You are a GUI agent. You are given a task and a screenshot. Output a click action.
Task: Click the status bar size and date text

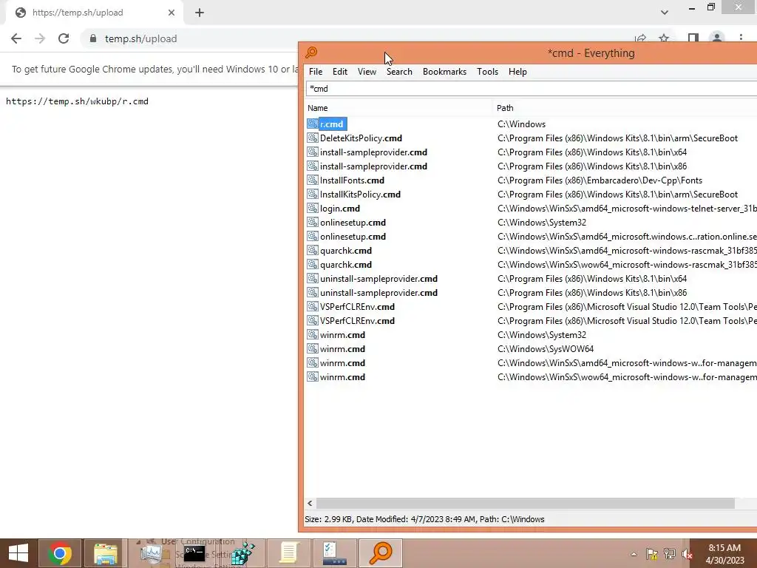pos(424,519)
